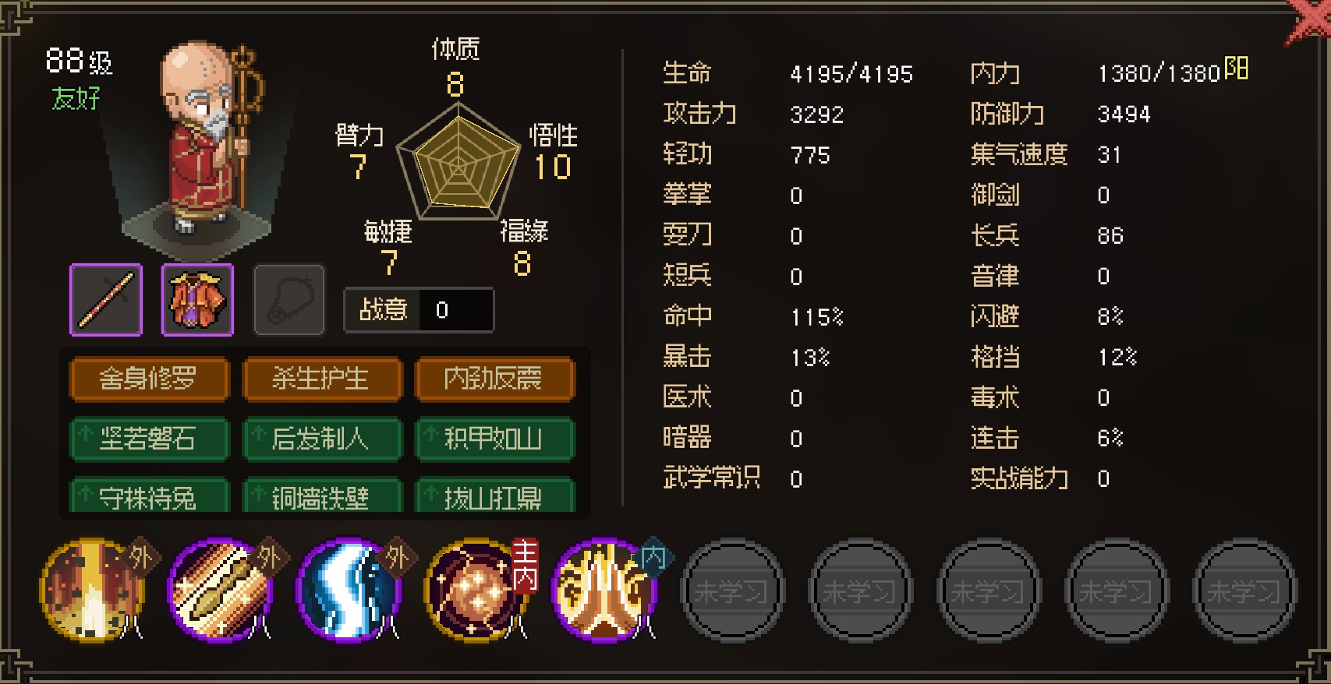Viewport: 1331px width, 684px height.
Task: Select the 杀生护生 trait button
Action: (322, 379)
